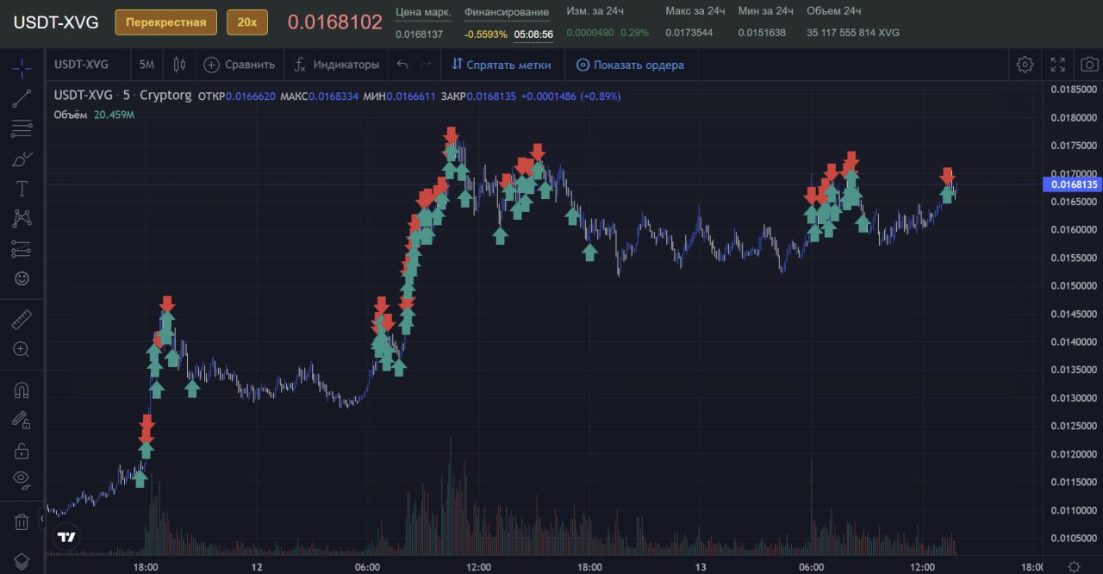
Task: Click the Цена марк. label
Action: [423, 12]
